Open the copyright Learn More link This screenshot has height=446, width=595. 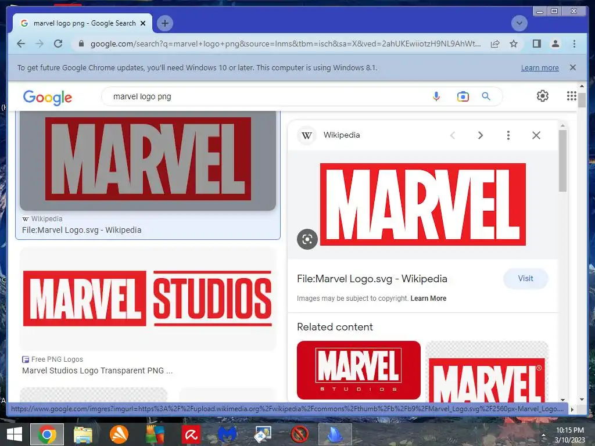pos(428,298)
